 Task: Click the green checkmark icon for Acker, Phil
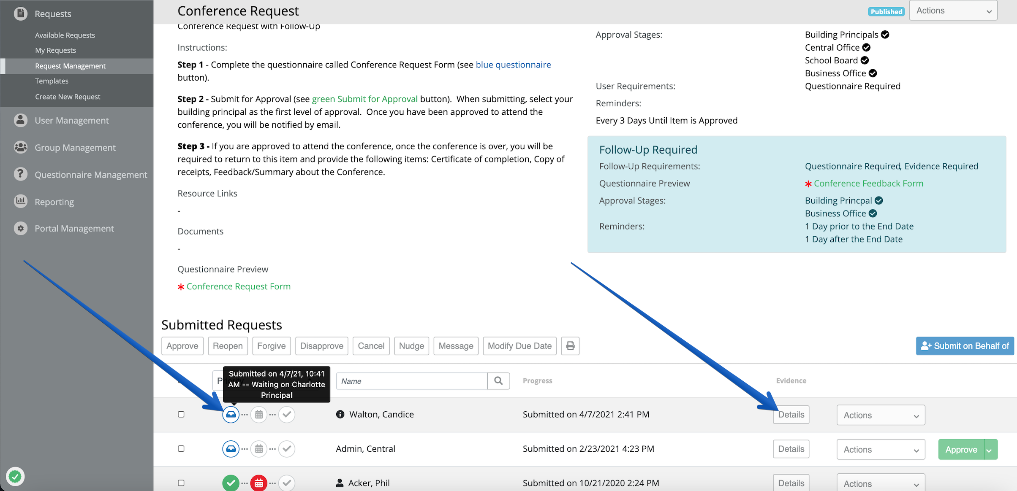click(x=231, y=483)
